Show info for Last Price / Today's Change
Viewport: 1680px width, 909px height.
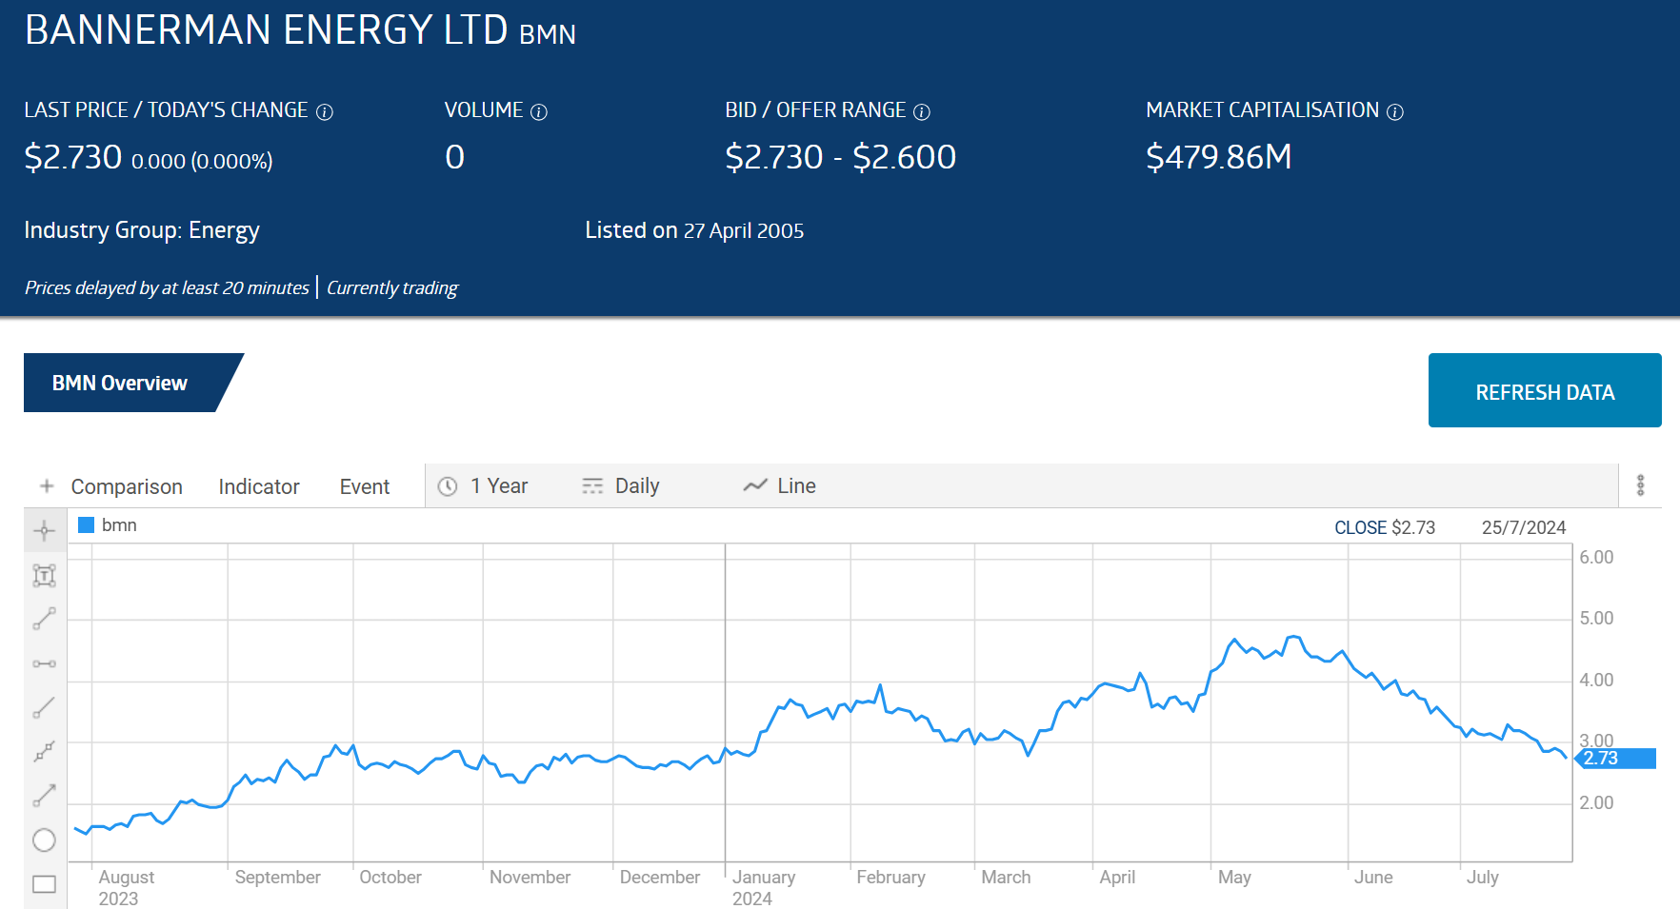click(x=325, y=112)
